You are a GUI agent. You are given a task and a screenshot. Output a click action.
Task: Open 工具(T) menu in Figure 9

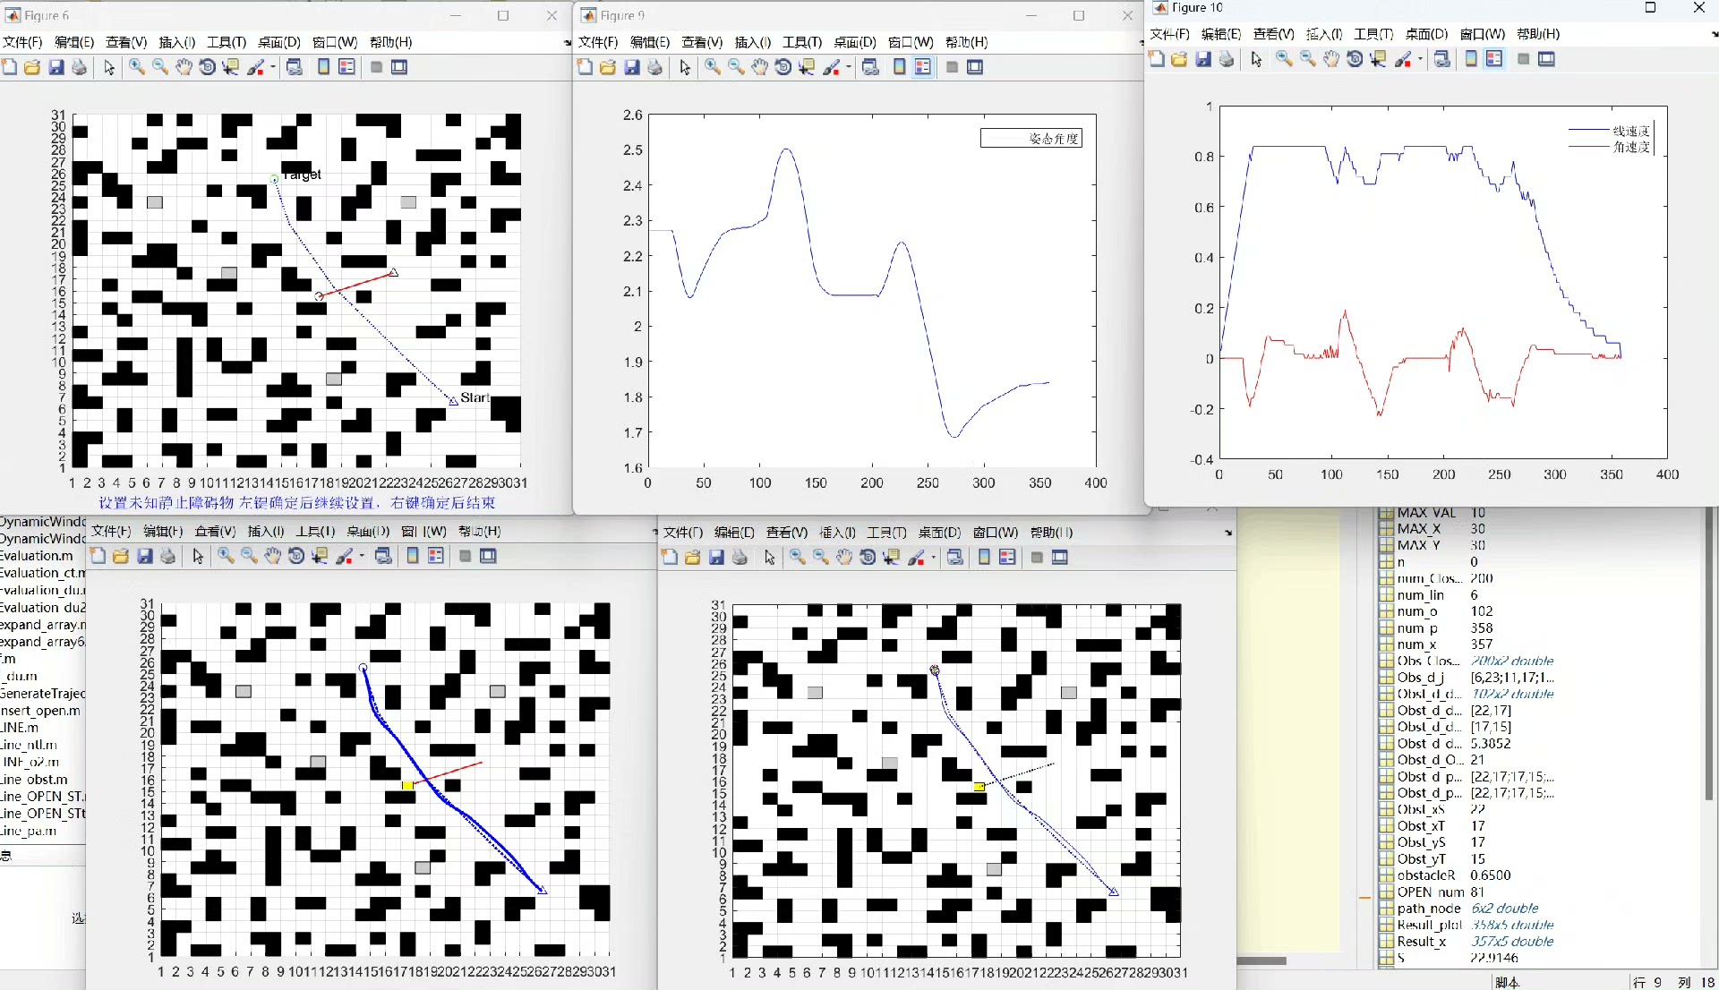point(801,42)
